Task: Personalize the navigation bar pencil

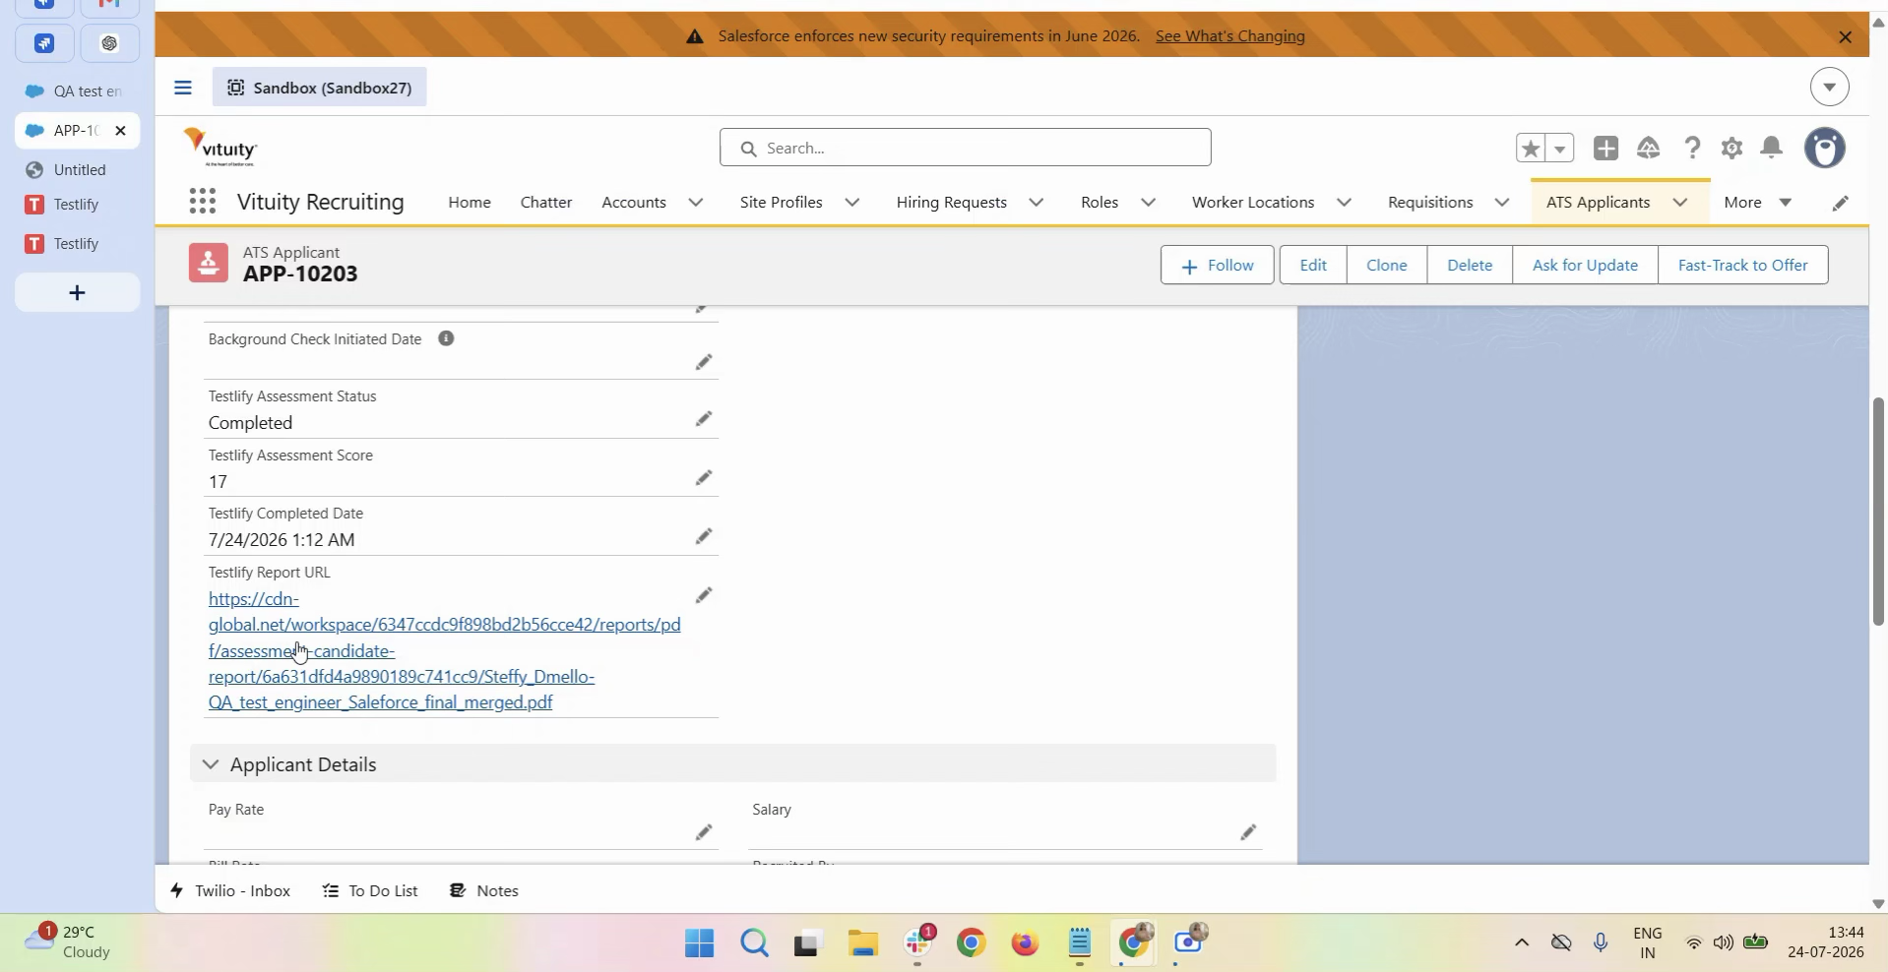Action: point(1840,203)
